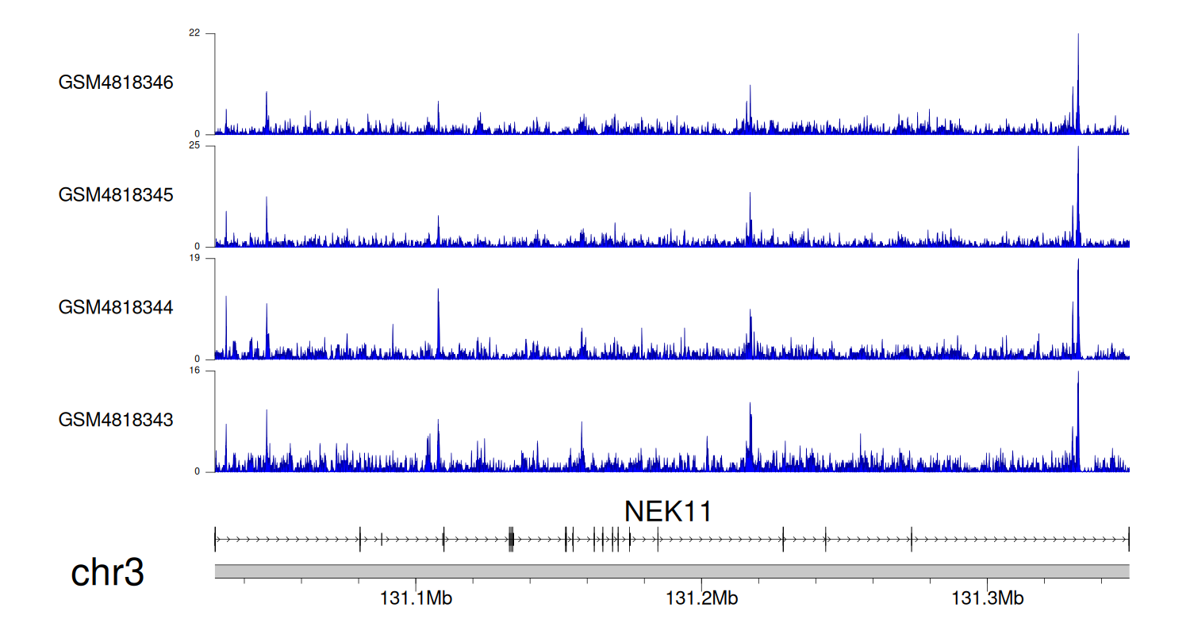Click the 131.2Mb axis position label
This screenshot has width=1190, height=619.
click(702, 598)
